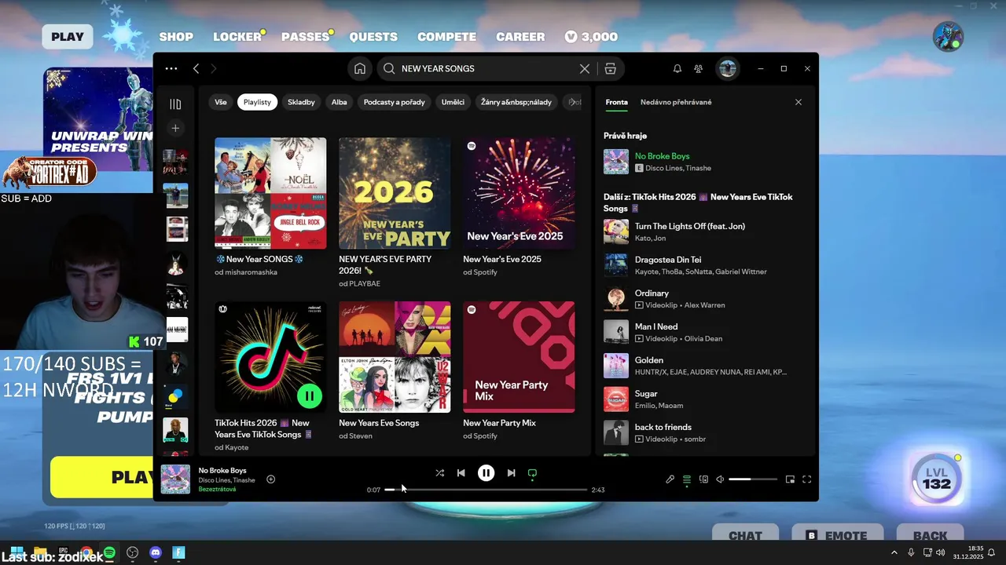1006x565 pixels.
Task: Collapse Your Library sidebar icon
Action: click(x=175, y=104)
